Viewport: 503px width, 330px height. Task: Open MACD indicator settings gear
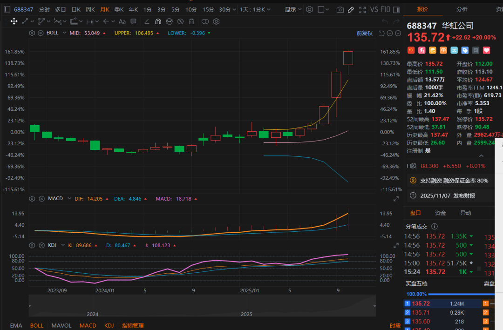[x=32, y=199]
